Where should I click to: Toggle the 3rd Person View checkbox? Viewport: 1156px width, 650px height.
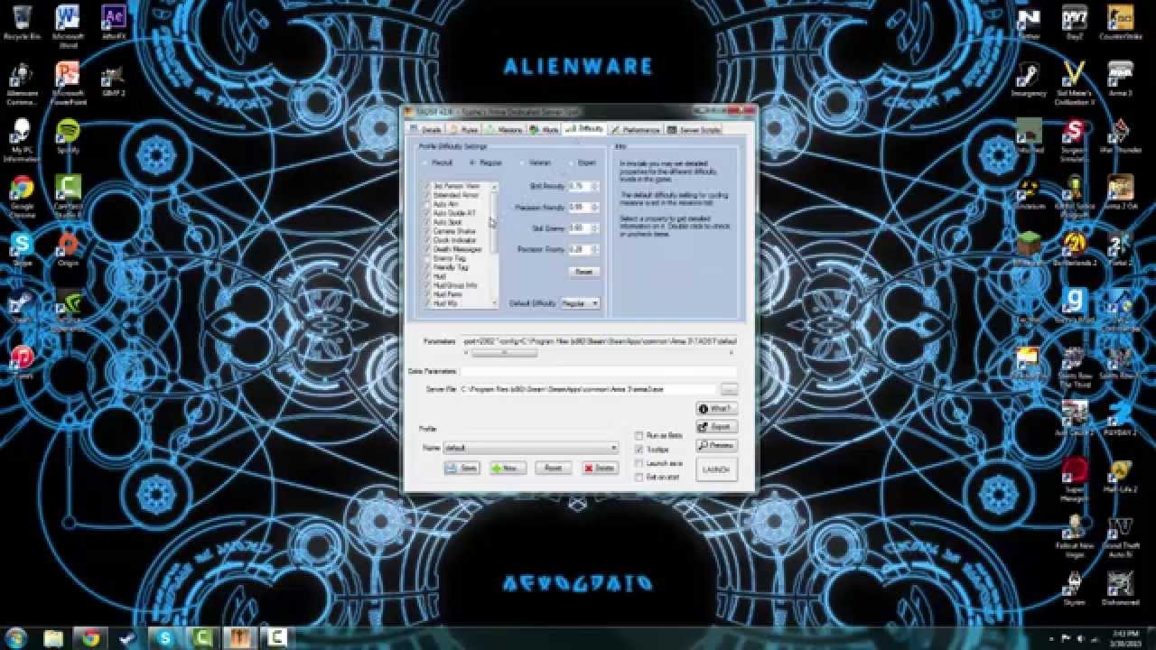pyautogui.click(x=428, y=186)
